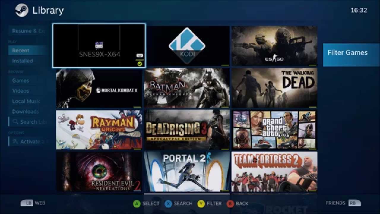Click the 16:32 clock
Image resolution: width=380 pixels, height=214 pixels.
coord(359,10)
